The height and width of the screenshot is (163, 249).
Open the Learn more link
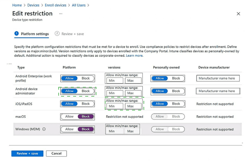click(134, 56)
